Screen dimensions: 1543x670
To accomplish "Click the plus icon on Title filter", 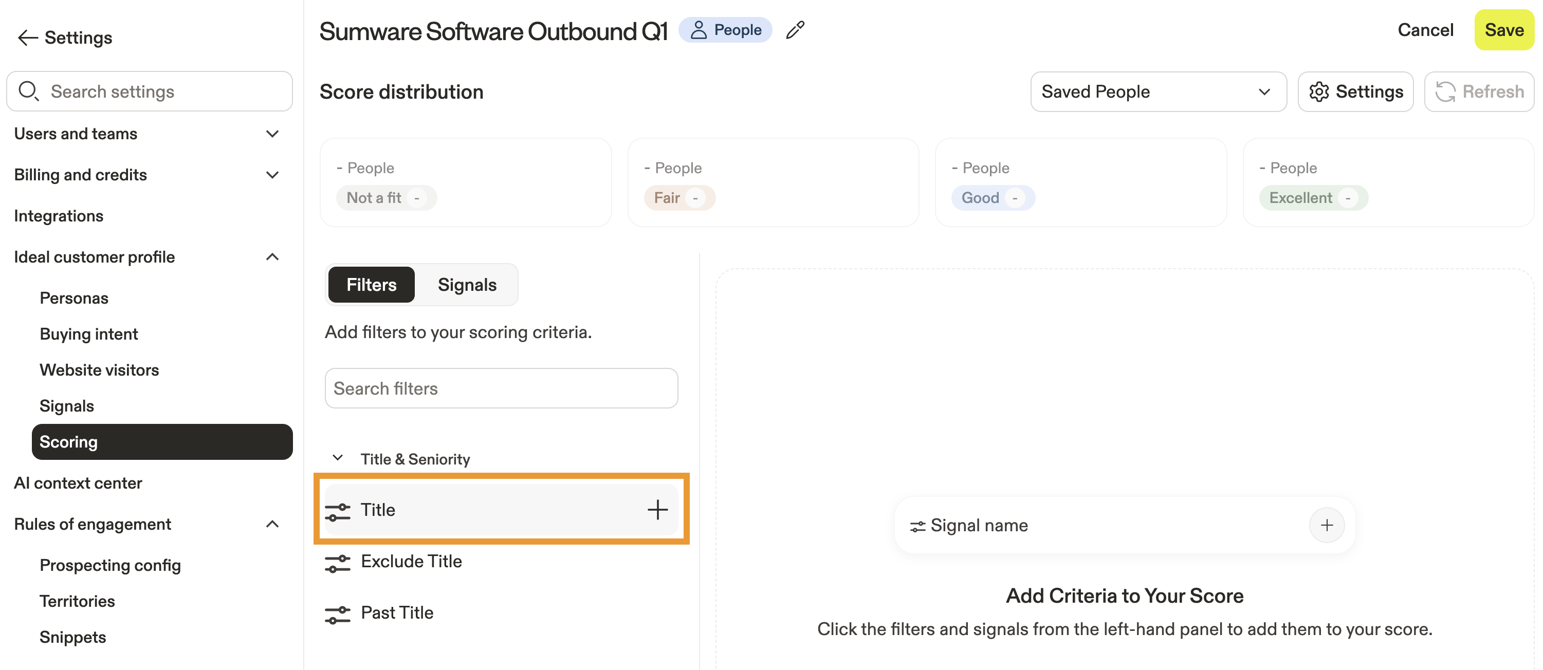I will coord(657,510).
